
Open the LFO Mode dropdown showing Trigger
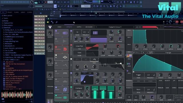coord(138,75)
